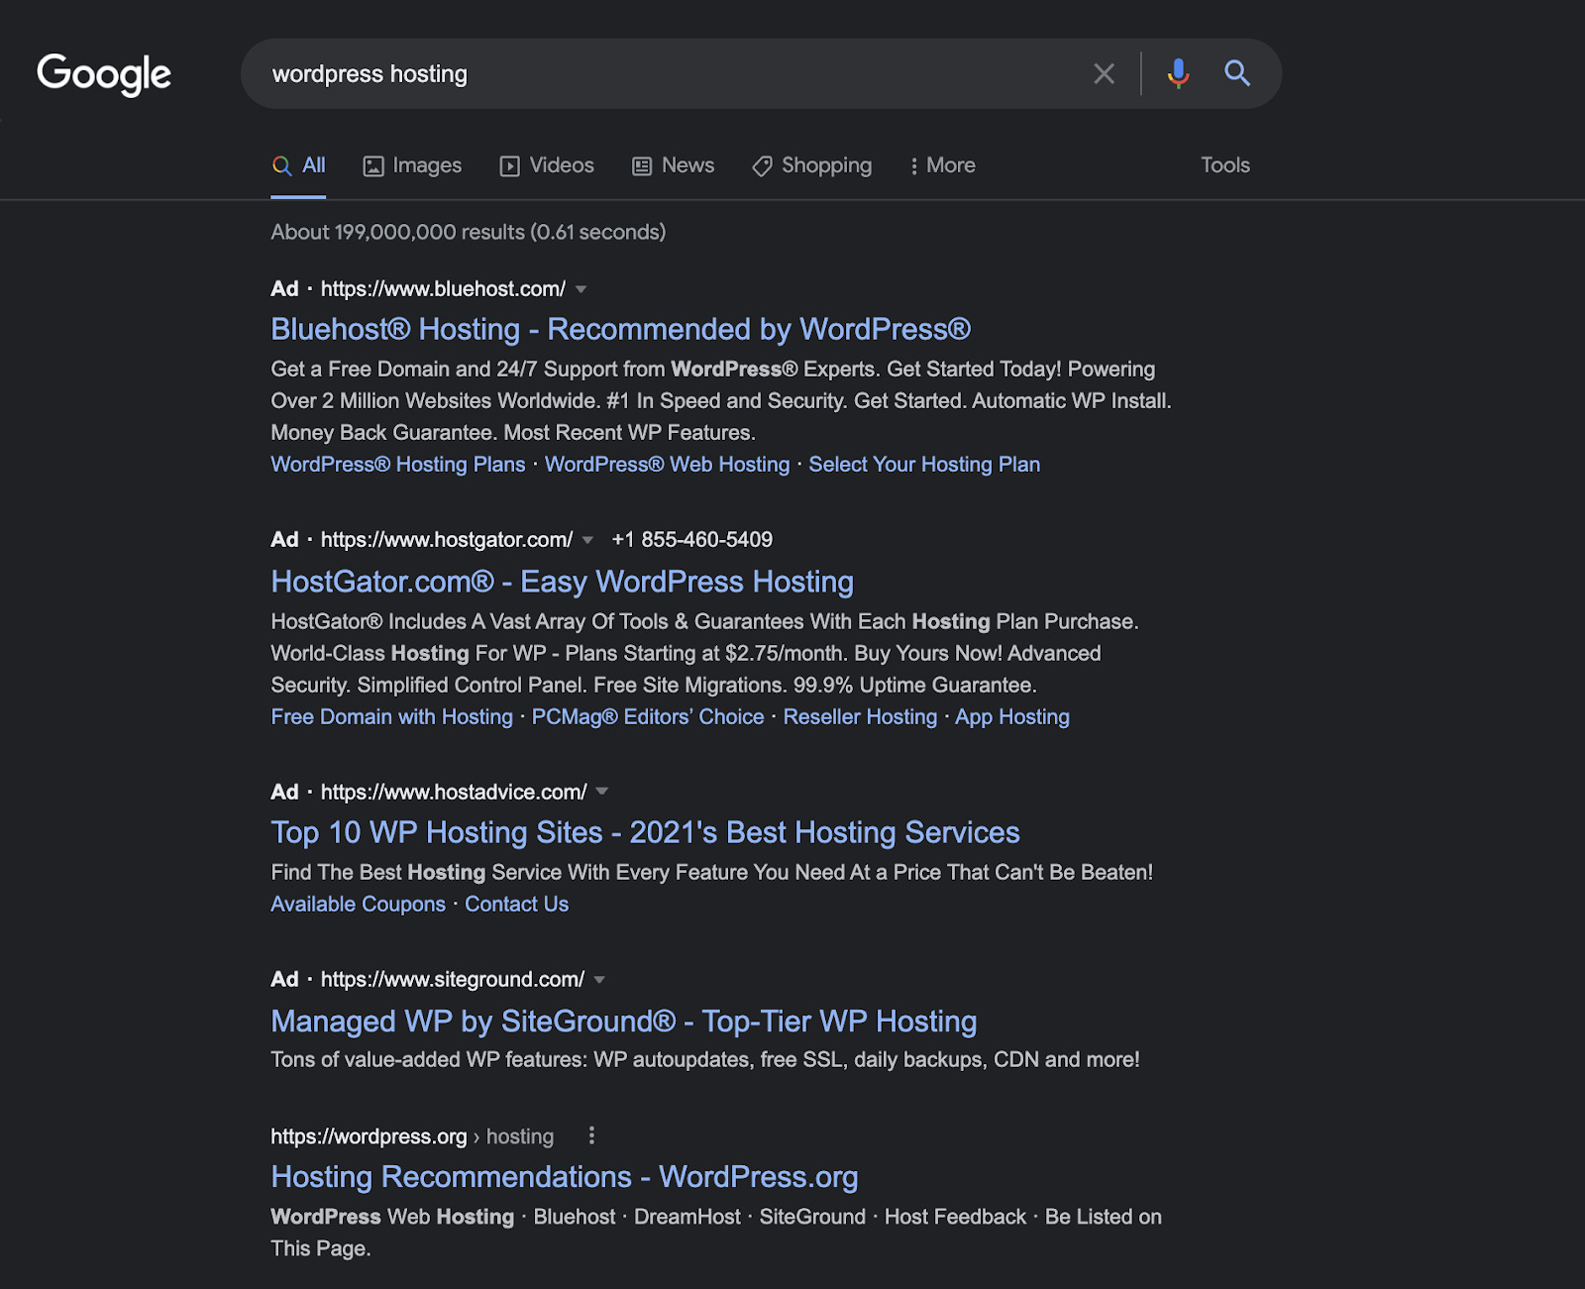
Task: Expand the HostGator ad dropdown arrow
Action: tap(588, 541)
